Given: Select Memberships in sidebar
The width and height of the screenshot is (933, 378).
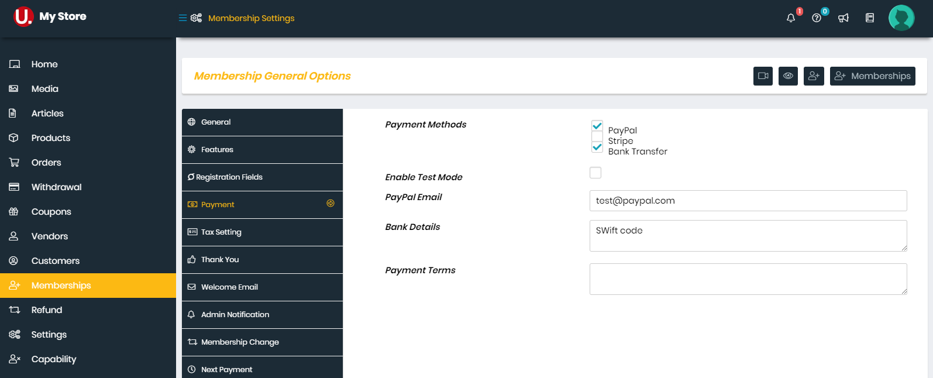Looking at the screenshot, I should click(x=88, y=286).
